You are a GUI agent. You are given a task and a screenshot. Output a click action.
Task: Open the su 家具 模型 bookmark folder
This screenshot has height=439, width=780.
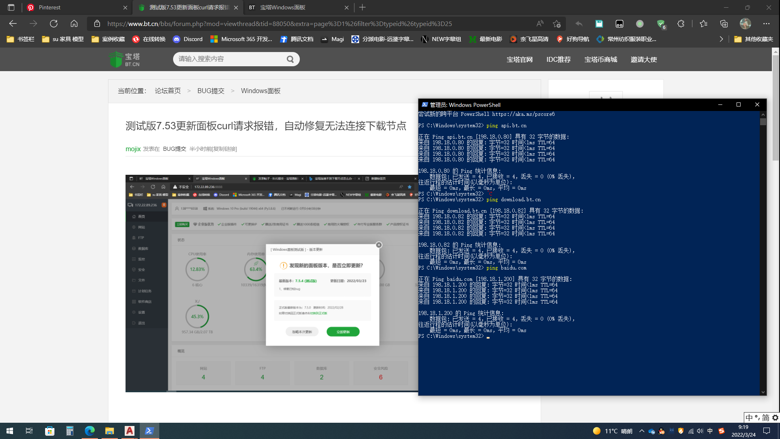point(63,39)
